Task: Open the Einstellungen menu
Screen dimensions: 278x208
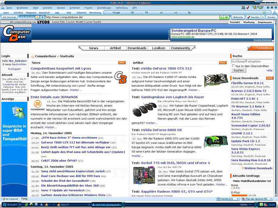Action: click(104, 8)
